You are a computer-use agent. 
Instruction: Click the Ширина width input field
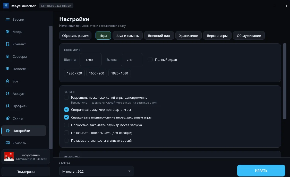click(91, 60)
